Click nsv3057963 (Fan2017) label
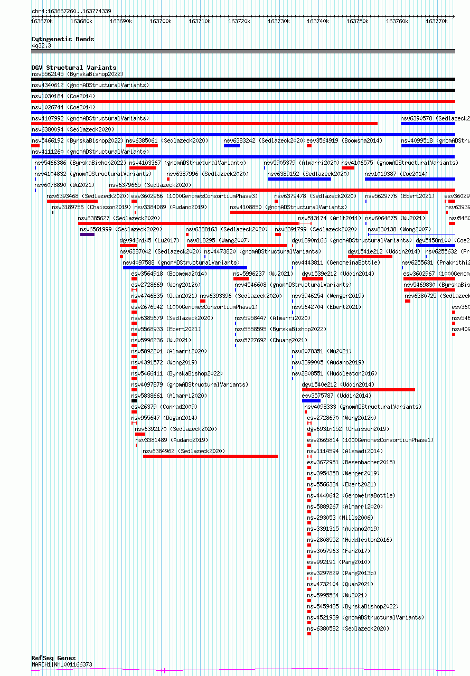 339,551
